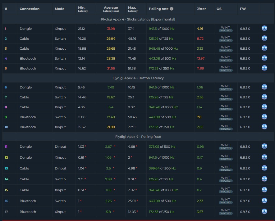Viewport: 275px width, 221px height.
Task: Click the tester avatar icon in row 11
Action: pos(264,146)
